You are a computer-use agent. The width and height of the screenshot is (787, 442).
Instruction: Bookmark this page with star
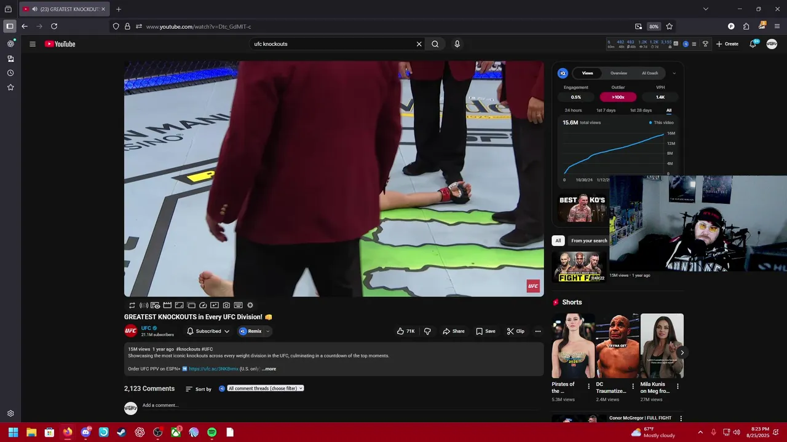[x=670, y=26]
